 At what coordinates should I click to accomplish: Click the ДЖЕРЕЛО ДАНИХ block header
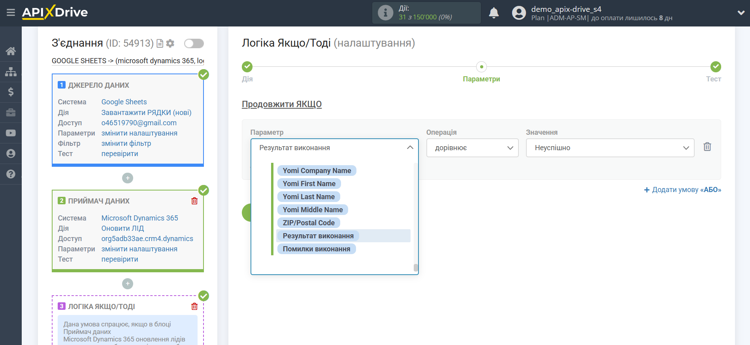click(99, 85)
